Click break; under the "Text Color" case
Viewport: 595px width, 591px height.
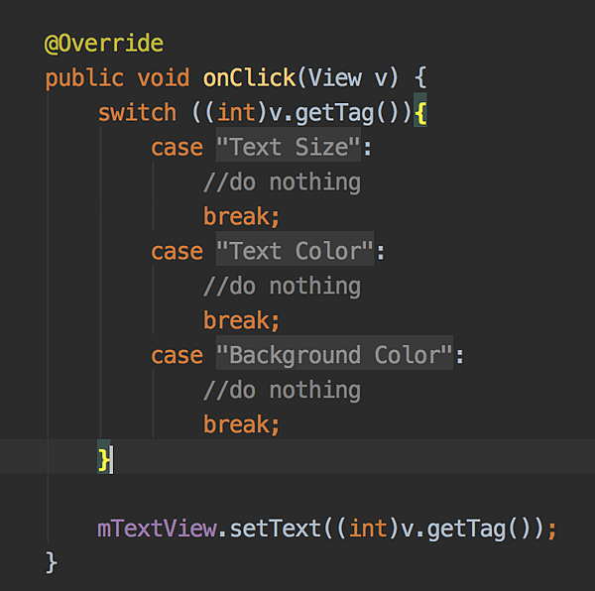coord(241,320)
